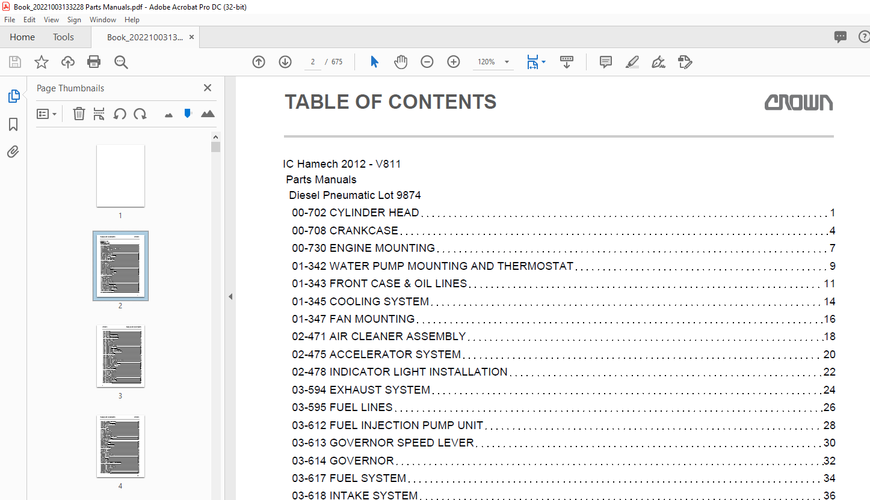
Task: Open the Attachments paperclip panel
Action: [x=13, y=152]
